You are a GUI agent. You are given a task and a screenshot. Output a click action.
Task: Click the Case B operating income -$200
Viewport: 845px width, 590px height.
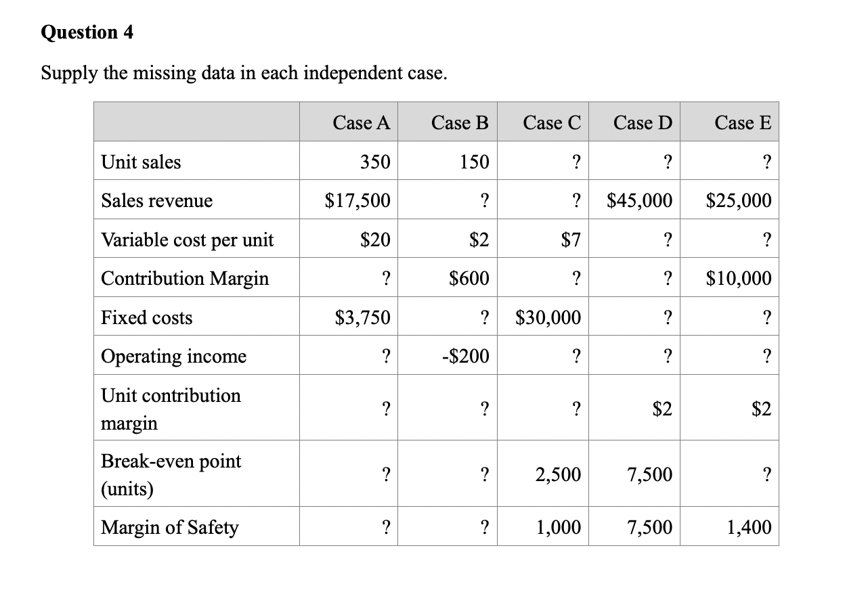click(465, 357)
